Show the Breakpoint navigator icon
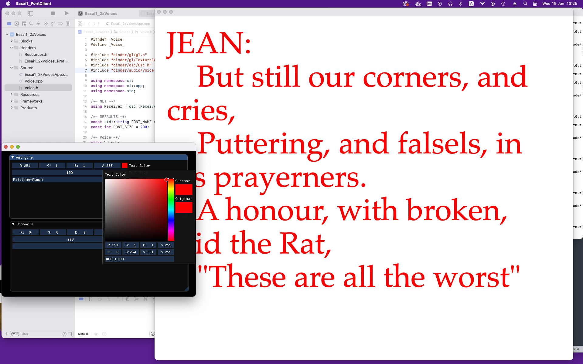The height and width of the screenshot is (364, 583). coord(60,24)
